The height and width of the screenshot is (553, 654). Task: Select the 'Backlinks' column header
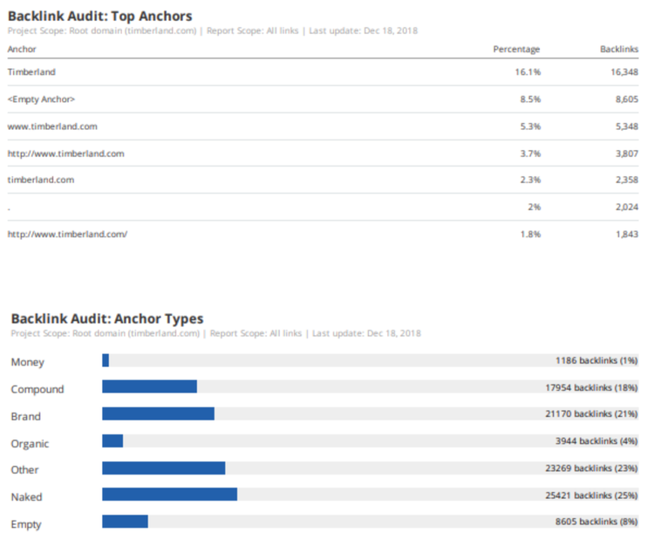click(619, 49)
